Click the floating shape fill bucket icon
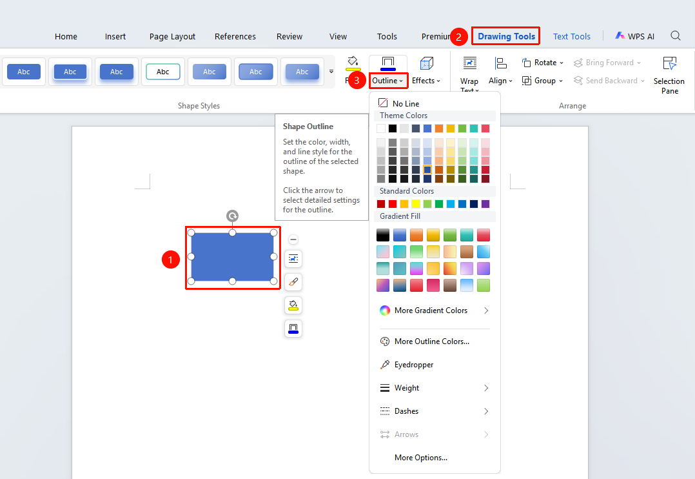This screenshot has height=479, width=695. [x=293, y=305]
